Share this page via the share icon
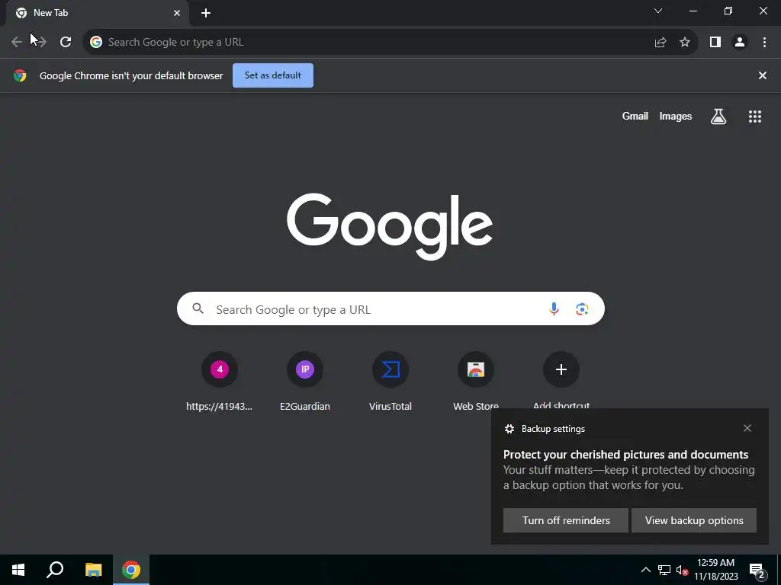The height and width of the screenshot is (585, 781). 660,43
